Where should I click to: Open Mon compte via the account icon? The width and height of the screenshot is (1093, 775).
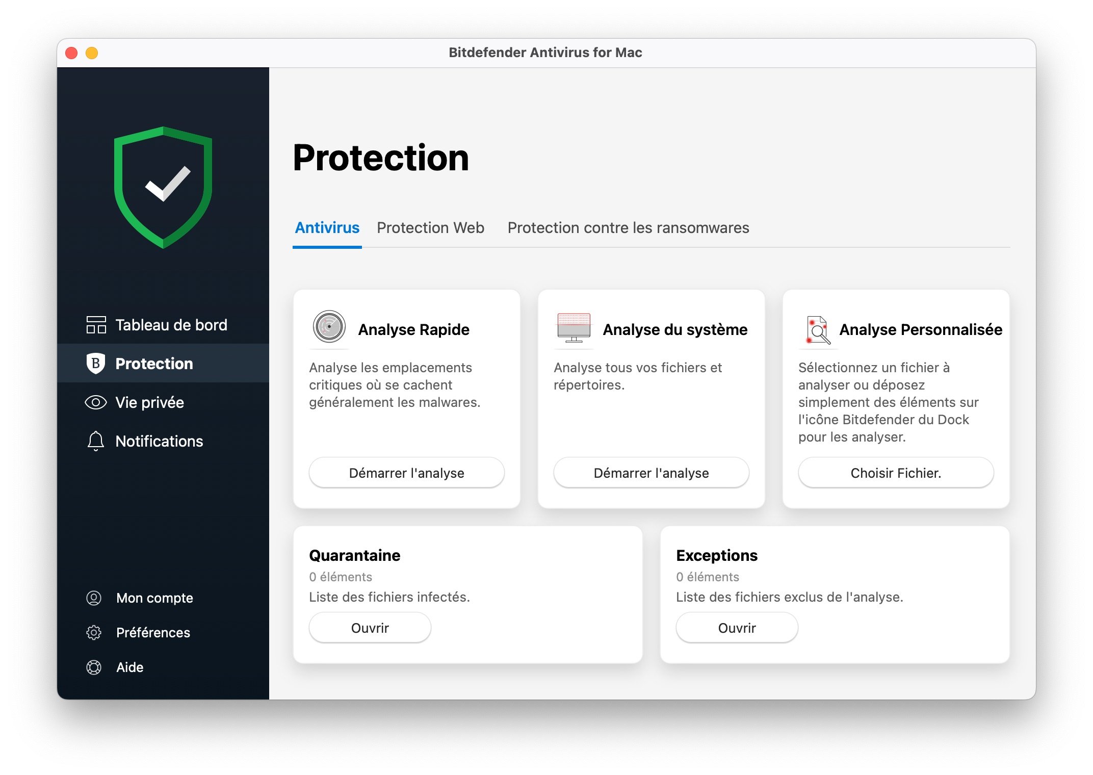pyautogui.click(x=95, y=598)
